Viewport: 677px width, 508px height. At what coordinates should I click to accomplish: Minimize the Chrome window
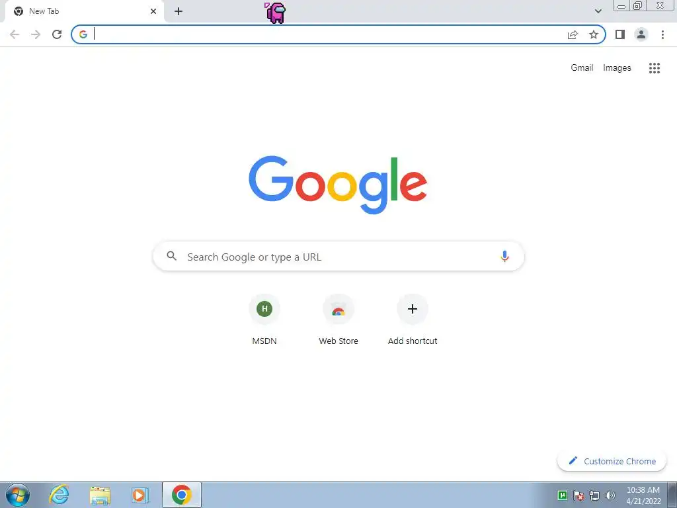coord(621,6)
